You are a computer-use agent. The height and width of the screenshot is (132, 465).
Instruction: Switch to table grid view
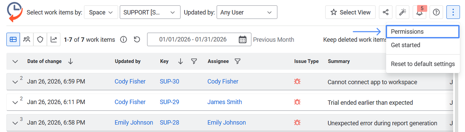[13, 39]
